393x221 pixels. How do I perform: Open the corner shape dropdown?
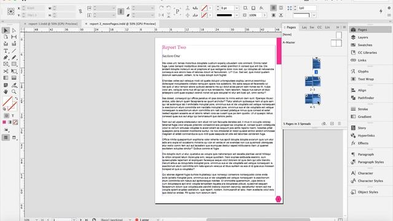tap(314, 15)
